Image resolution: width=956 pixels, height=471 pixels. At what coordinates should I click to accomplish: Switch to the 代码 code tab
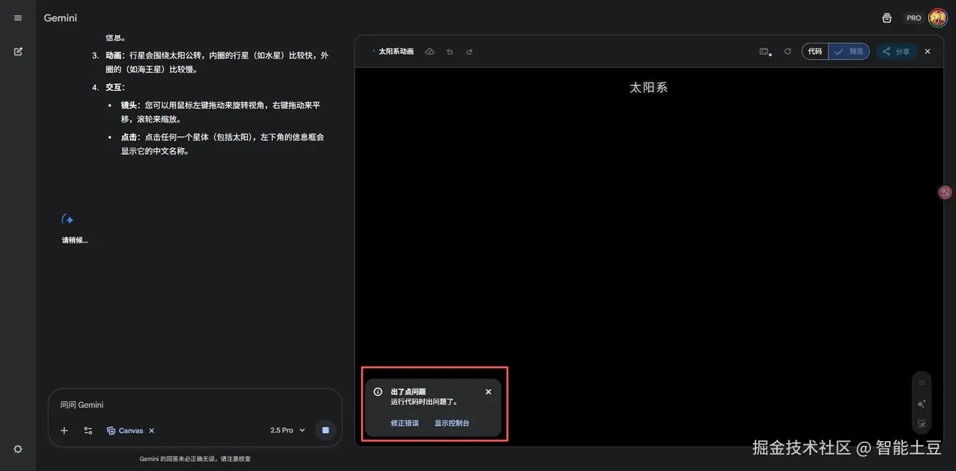click(x=815, y=51)
